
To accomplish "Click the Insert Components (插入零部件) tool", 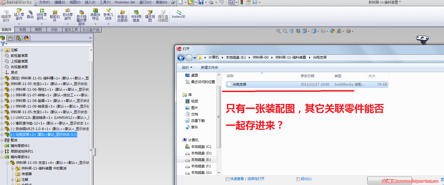I will point(19,15).
